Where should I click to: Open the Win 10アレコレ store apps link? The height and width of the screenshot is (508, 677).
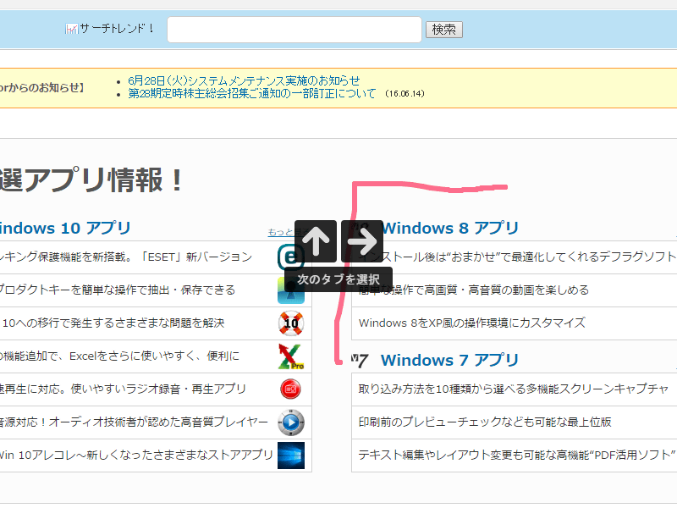[x=136, y=455]
